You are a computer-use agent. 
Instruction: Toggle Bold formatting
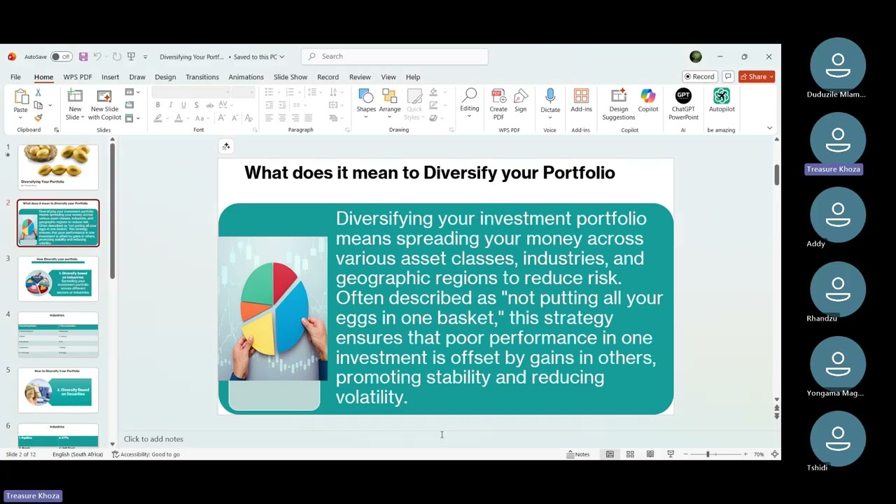point(158,105)
